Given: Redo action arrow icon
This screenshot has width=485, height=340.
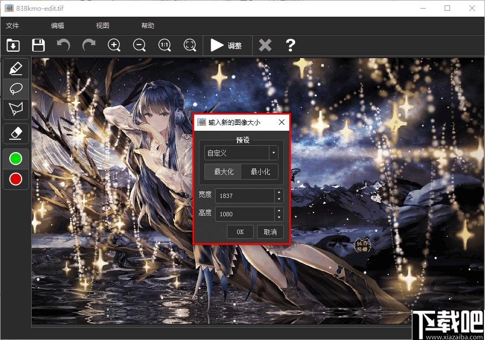Looking at the screenshot, I should point(89,45).
